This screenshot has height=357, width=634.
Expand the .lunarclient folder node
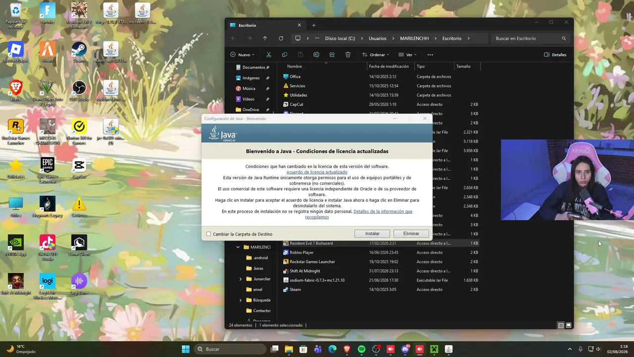pos(241,279)
